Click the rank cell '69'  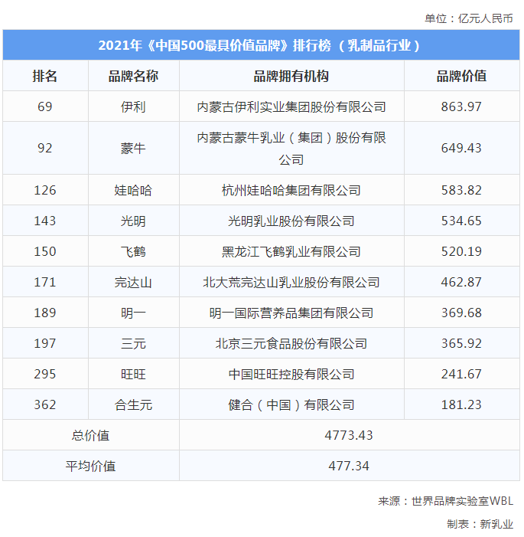pos(45,106)
